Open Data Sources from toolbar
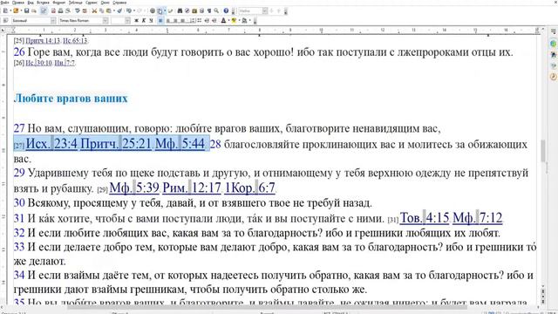 tap(201, 11)
